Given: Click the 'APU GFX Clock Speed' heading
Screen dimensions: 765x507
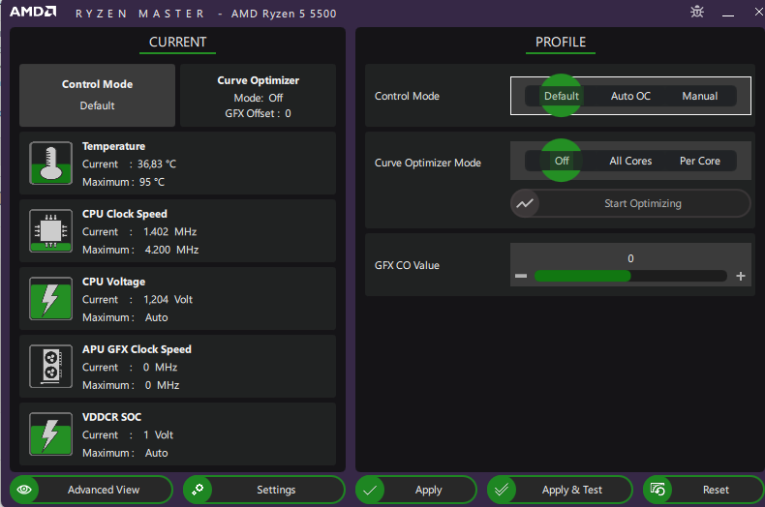Looking at the screenshot, I should tap(137, 349).
